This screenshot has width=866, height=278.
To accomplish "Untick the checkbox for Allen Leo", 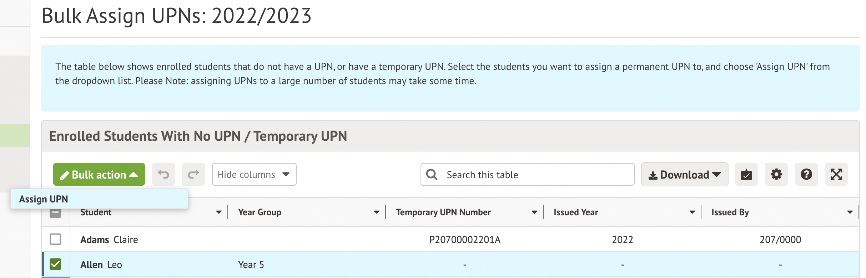I will 55,264.
